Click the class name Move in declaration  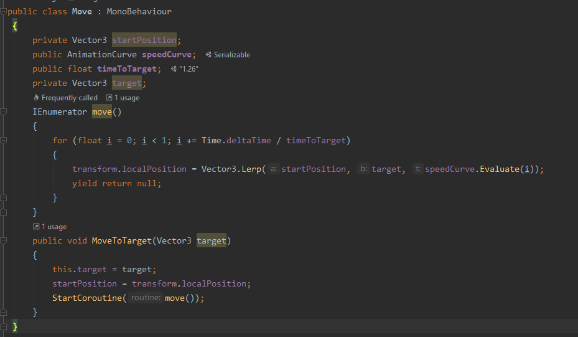82,11
